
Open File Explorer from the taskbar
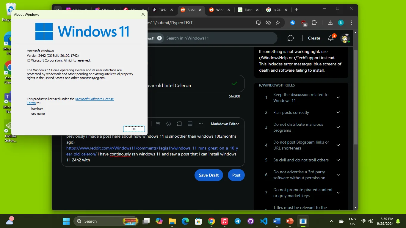[172, 221]
